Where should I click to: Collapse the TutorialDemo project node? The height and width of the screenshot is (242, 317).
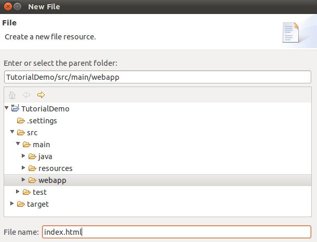click(x=6, y=108)
